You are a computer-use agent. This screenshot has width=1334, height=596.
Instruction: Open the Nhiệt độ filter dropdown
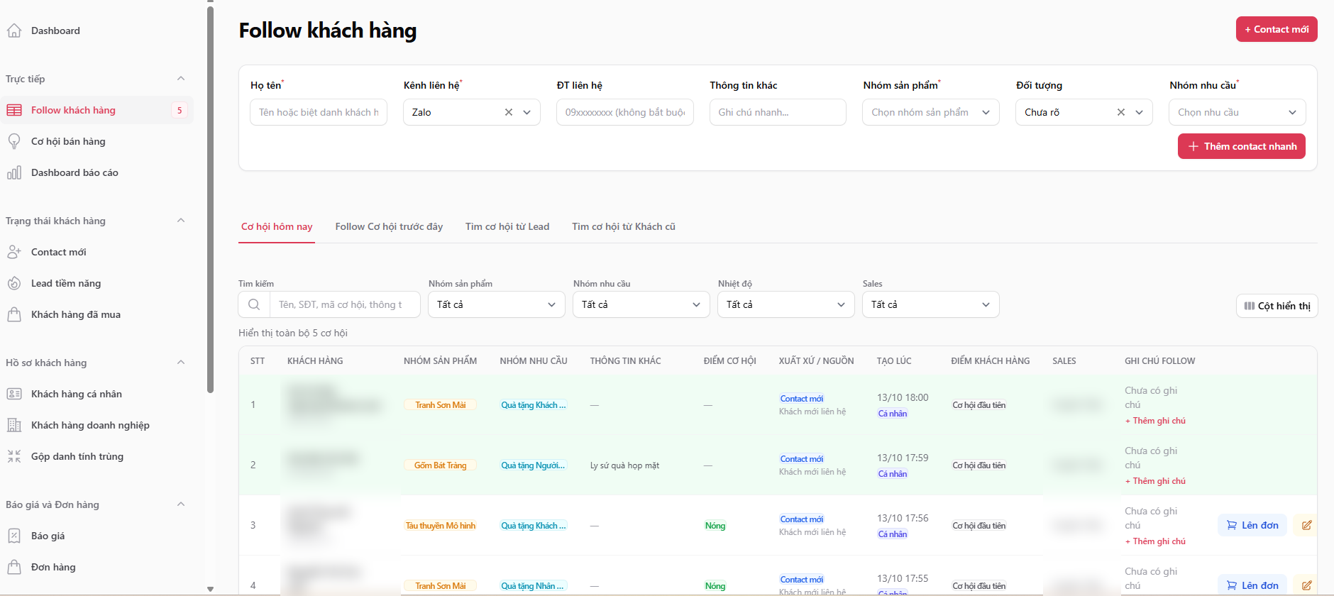click(x=786, y=304)
